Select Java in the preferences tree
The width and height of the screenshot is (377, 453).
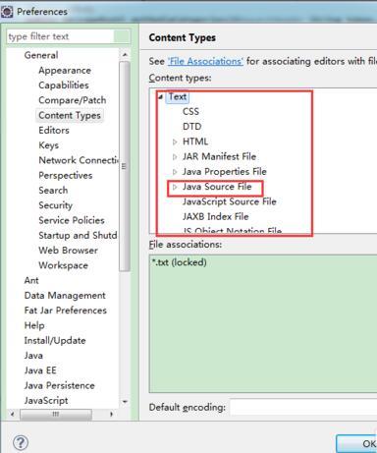pos(33,356)
